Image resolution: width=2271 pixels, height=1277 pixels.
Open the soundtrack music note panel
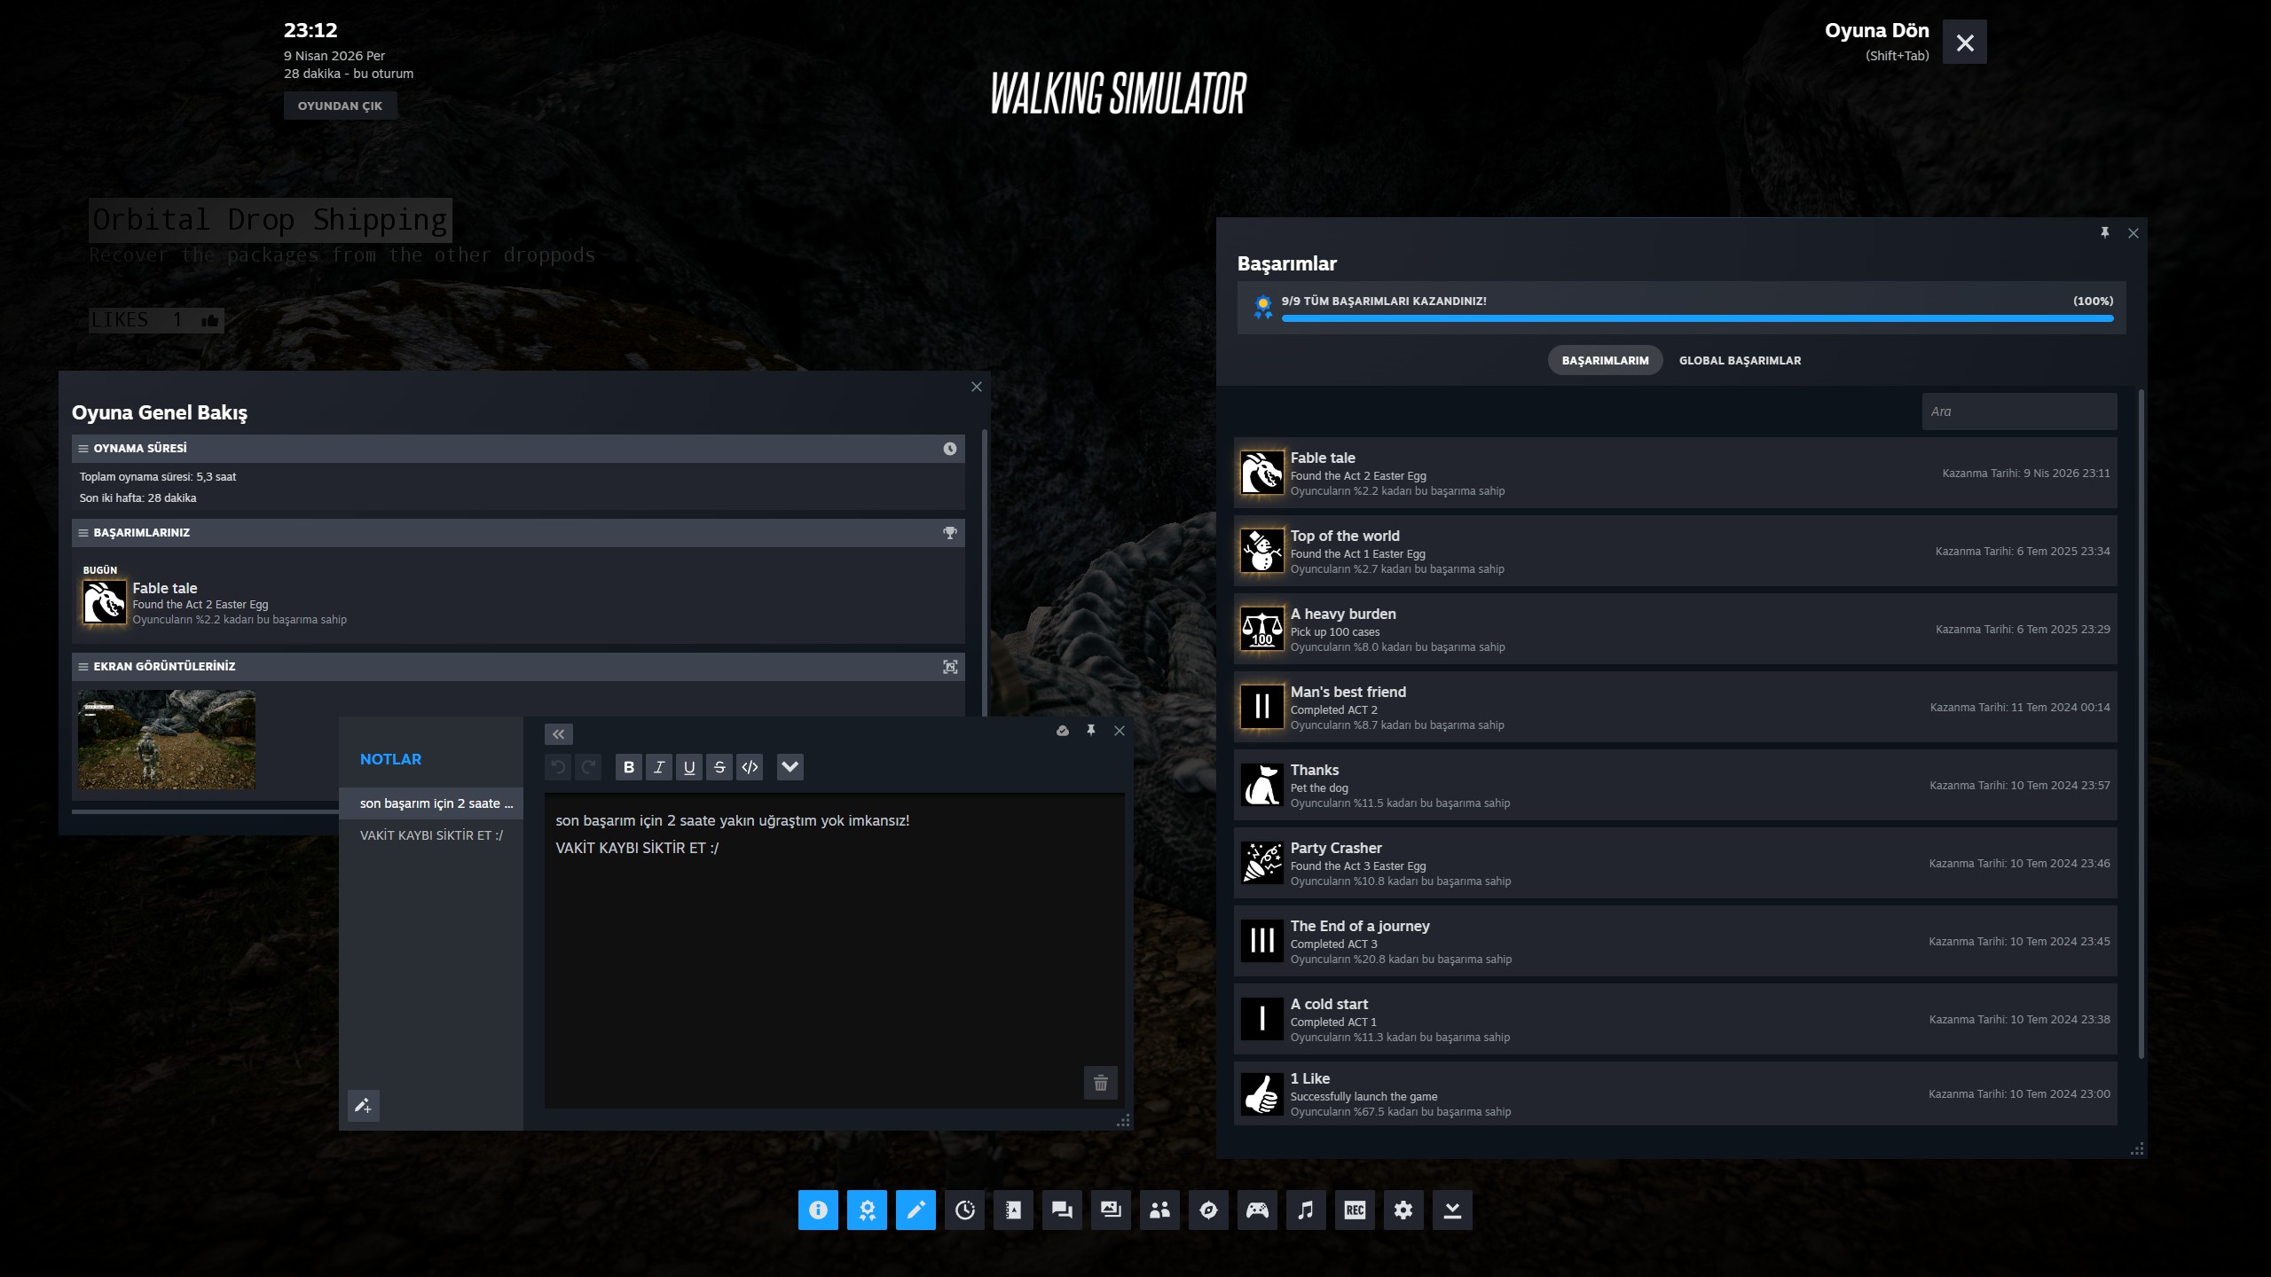tap(1306, 1210)
